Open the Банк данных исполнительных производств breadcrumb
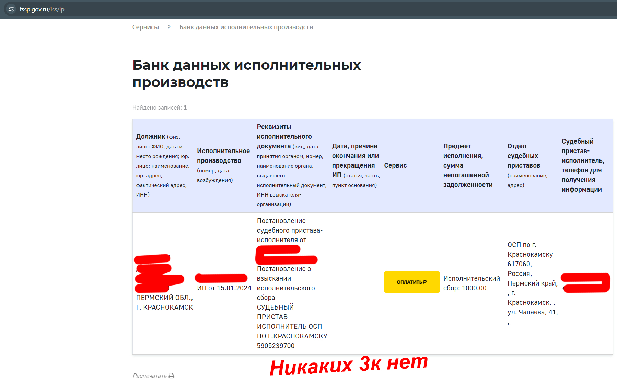 246,27
